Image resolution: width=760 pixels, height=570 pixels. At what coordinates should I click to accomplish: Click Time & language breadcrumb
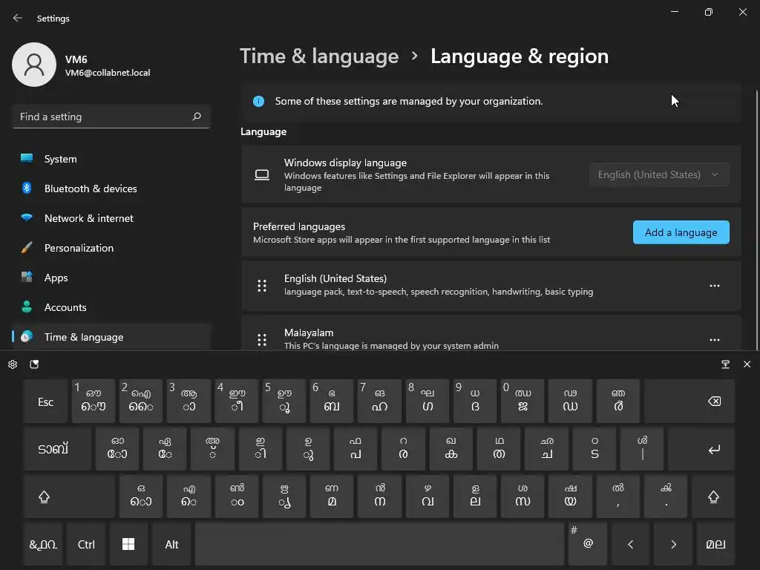point(319,56)
